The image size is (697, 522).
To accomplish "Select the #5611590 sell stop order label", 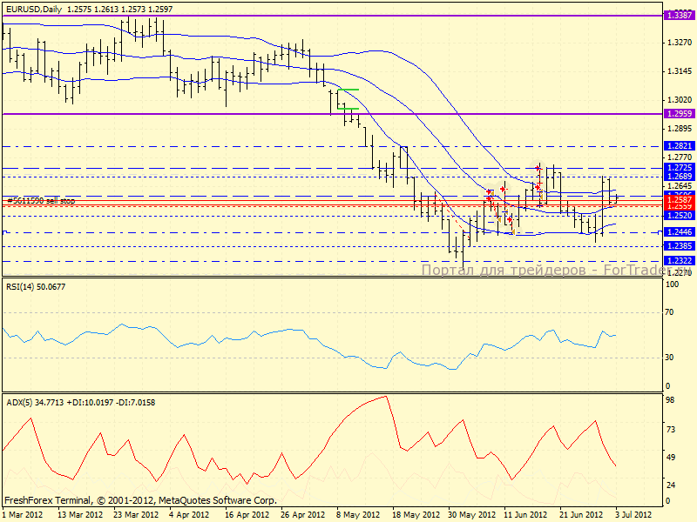I will pos(41,200).
